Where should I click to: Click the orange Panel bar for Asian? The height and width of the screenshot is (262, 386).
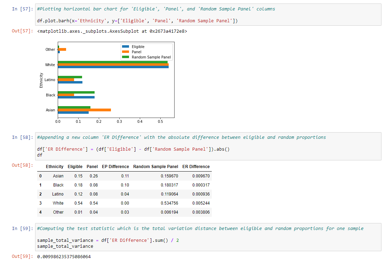click(x=84, y=110)
